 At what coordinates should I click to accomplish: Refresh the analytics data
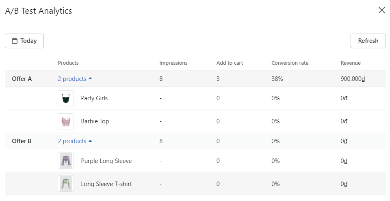(x=368, y=41)
